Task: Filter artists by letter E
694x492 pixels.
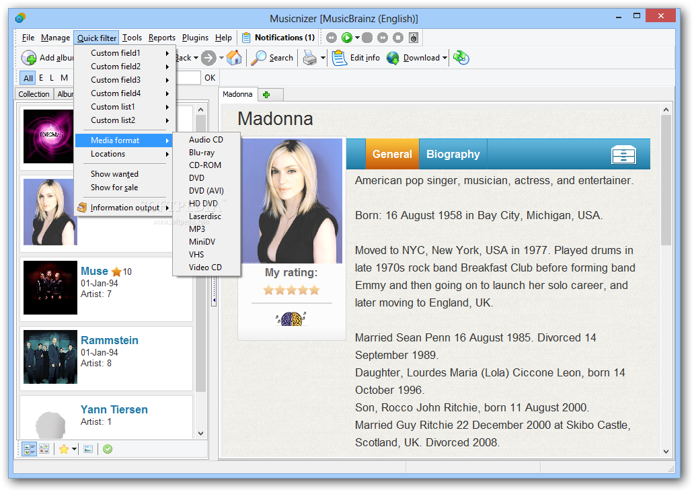Action: tap(41, 78)
